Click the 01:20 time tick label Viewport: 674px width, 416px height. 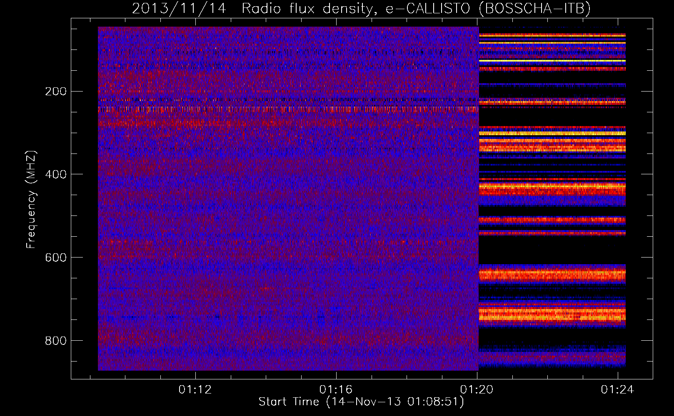477,389
